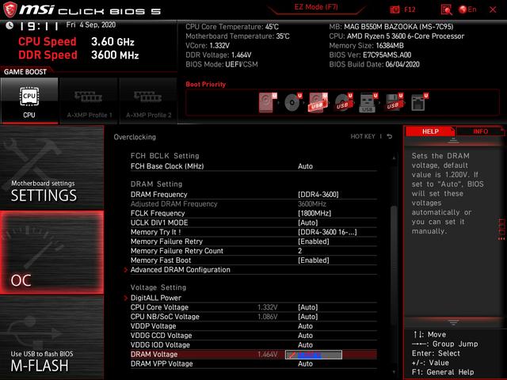Change Memory Failure Retry [Enabled] setting
The image size is (507, 380).
[x=314, y=241]
